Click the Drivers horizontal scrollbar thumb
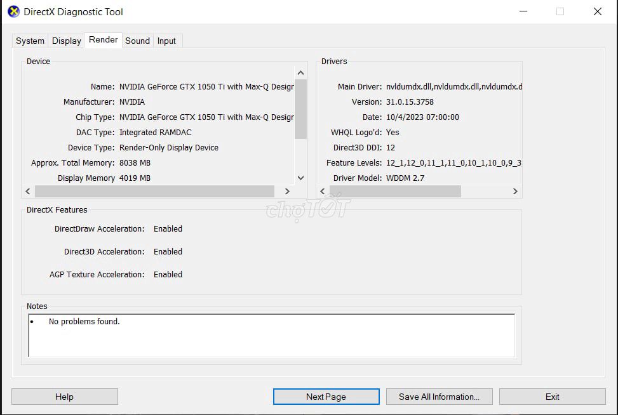The image size is (618, 415). (395, 192)
